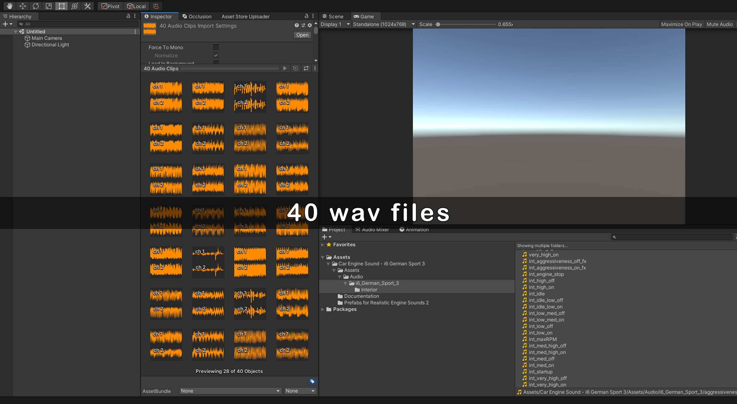
Task: Collapse the i6_German_Sport_3 folder
Action: tap(345, 283)
